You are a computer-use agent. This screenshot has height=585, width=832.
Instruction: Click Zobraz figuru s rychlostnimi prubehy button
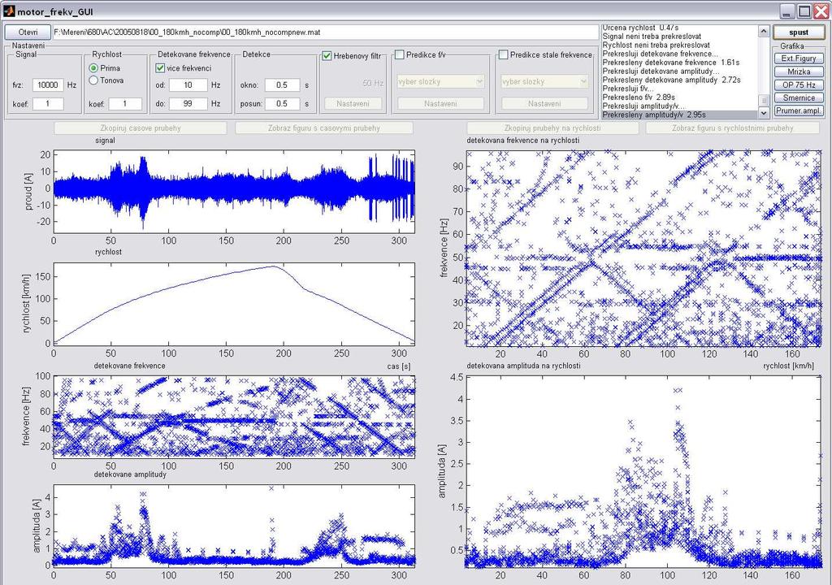[x=733, y=128]
